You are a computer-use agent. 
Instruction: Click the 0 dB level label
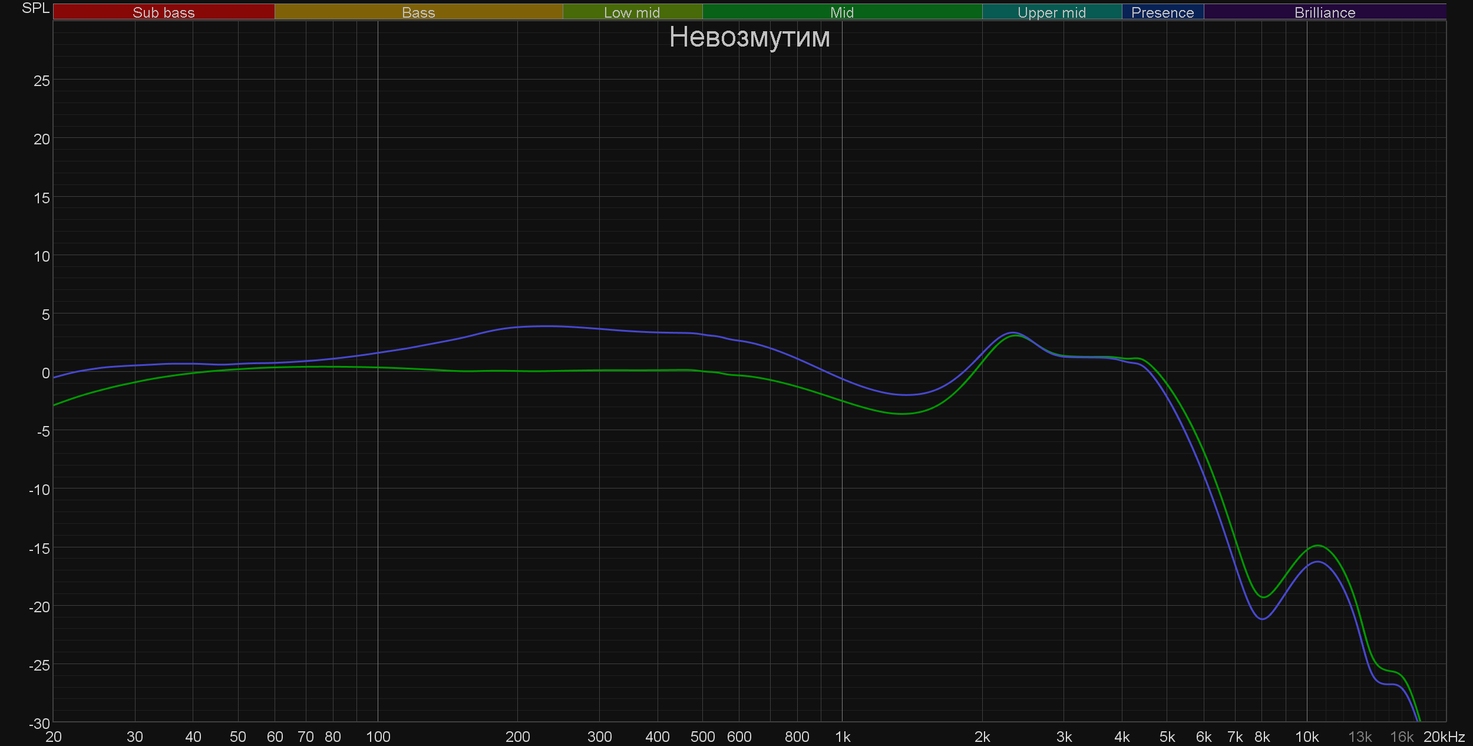[45, 373]
